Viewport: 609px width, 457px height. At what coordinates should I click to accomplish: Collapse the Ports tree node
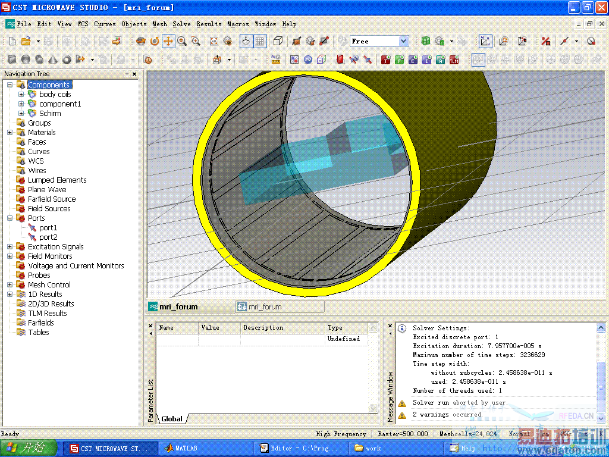tap(10, 218)
